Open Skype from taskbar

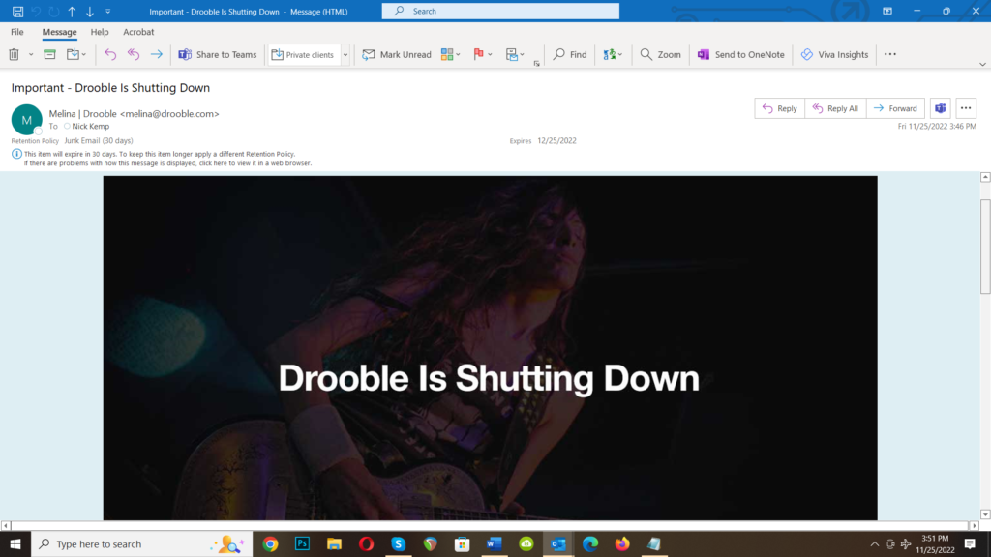point(398,543)
